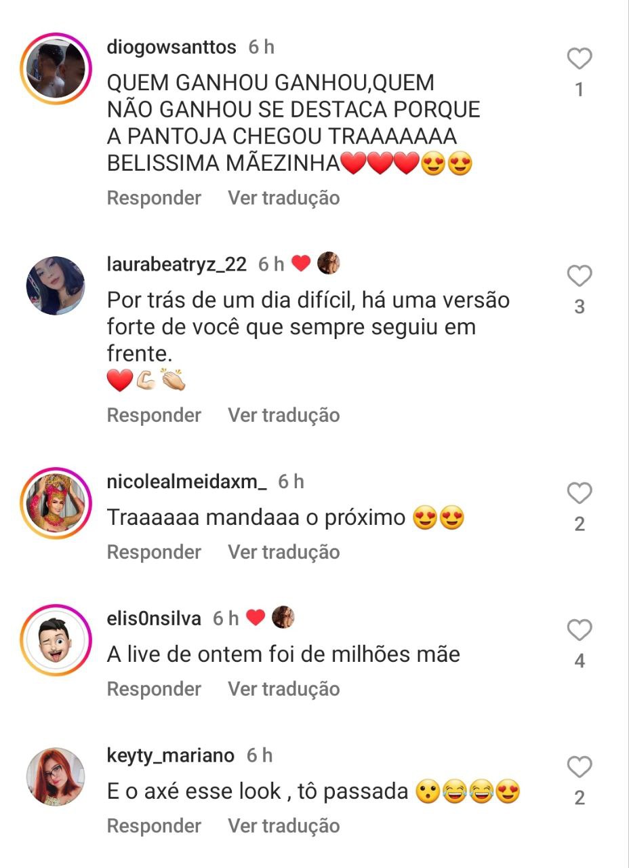
Task: Show Ver tradução for keyty_mariano's comment
Action: point(283,826)
